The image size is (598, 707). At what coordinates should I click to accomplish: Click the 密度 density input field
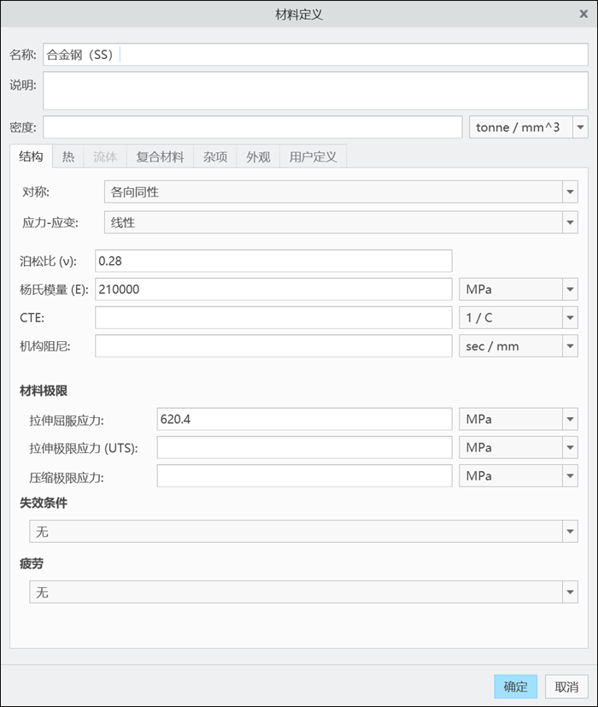coord(253,127)
